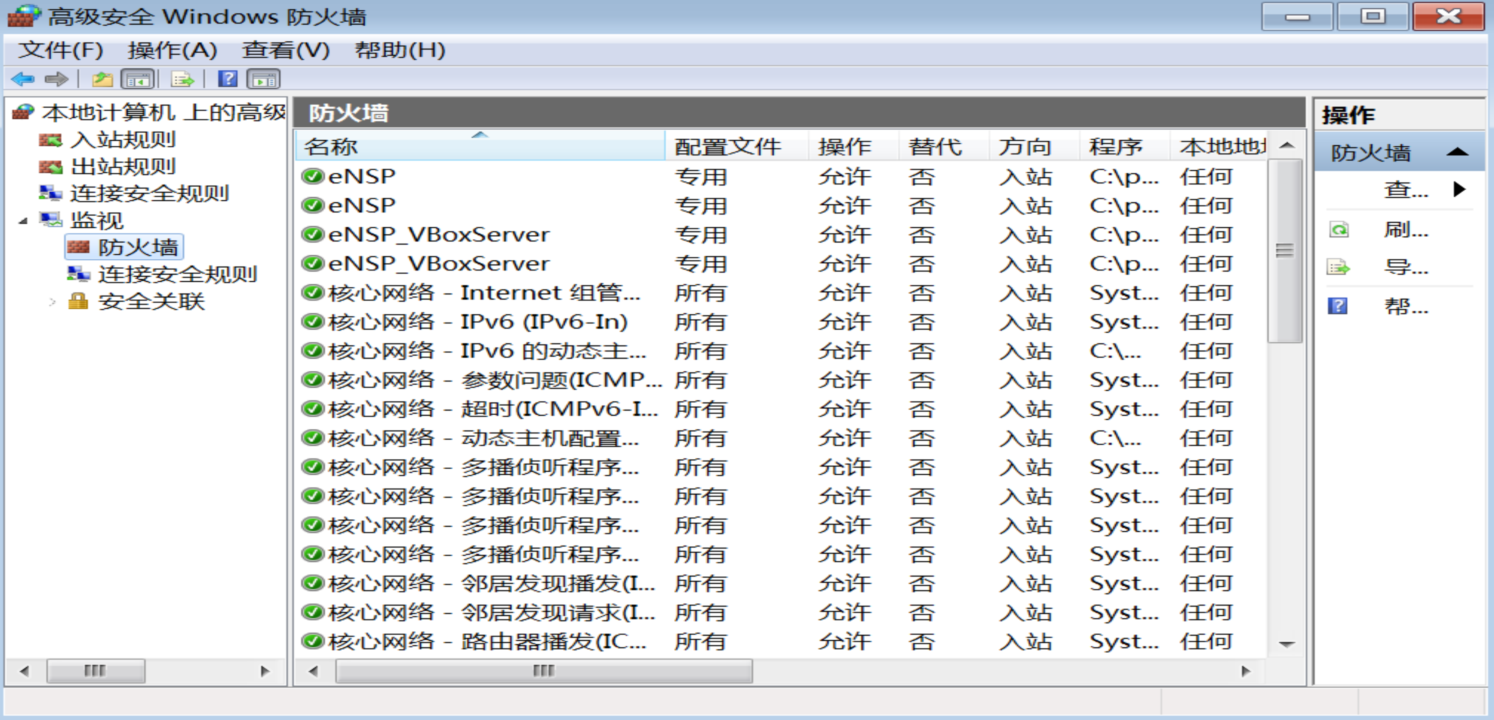Click the back navigation arrow icon
Screen dimensions: 1494x720
tap(23, 80)
